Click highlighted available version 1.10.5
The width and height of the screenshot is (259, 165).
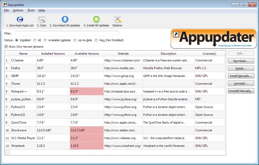(x=87, y=146)
